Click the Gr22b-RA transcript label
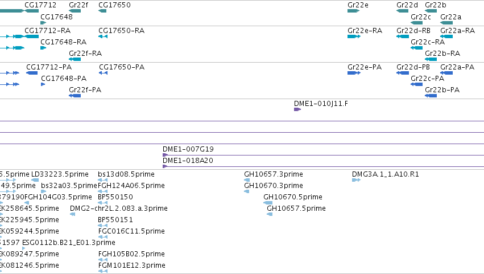 (442, 54)
